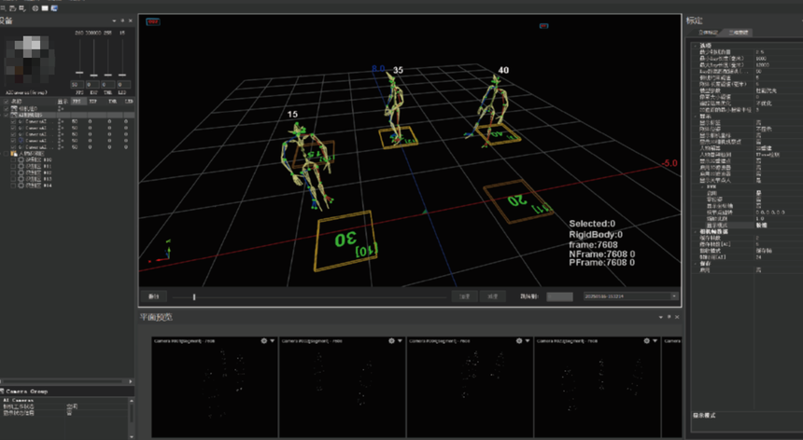Open settings gear on second camera preview

(391, 341)
